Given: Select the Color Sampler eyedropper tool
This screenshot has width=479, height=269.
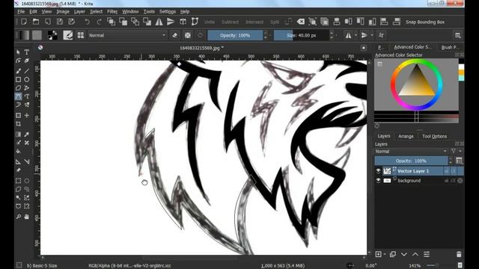Looking at the screenshot, I should 27,134.
